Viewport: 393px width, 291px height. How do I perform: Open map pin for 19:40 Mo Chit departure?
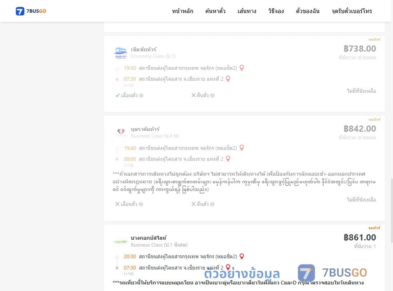click(x=242, y=148)
